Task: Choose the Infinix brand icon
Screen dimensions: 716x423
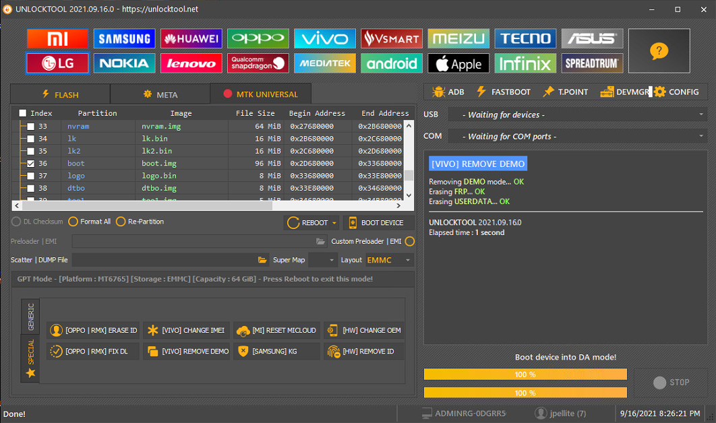Action: [525, 63]
